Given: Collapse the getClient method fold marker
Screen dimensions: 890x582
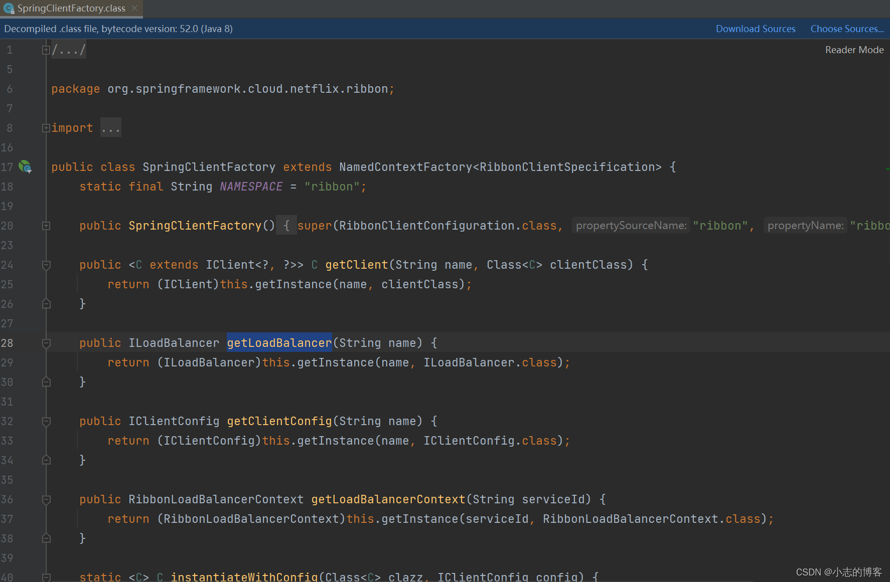Looking at the screenshot, I should [46, 265].
